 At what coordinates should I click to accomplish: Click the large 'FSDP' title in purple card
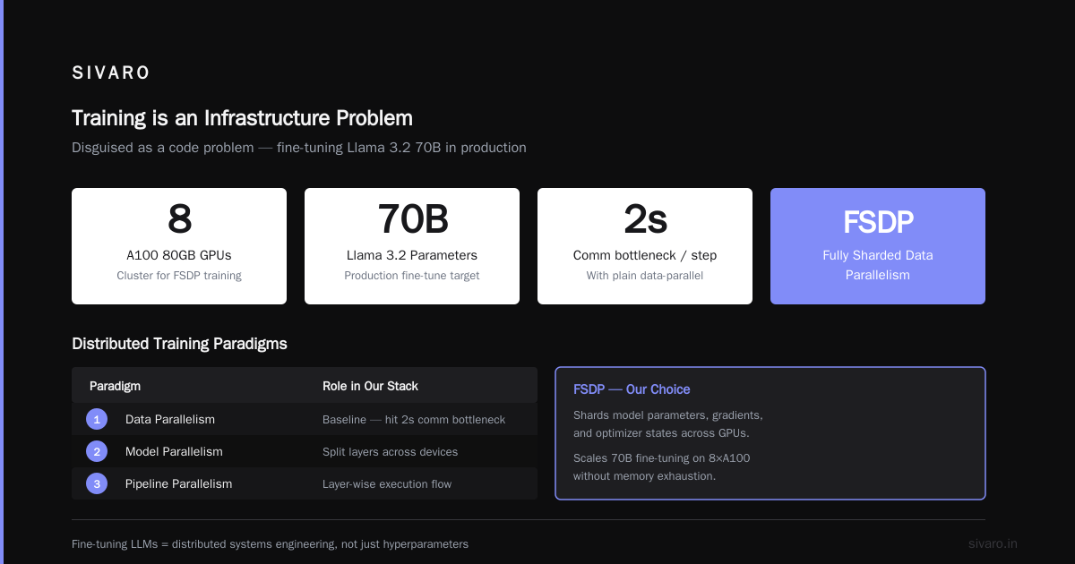pyautogui.click(x=878, y=222)
